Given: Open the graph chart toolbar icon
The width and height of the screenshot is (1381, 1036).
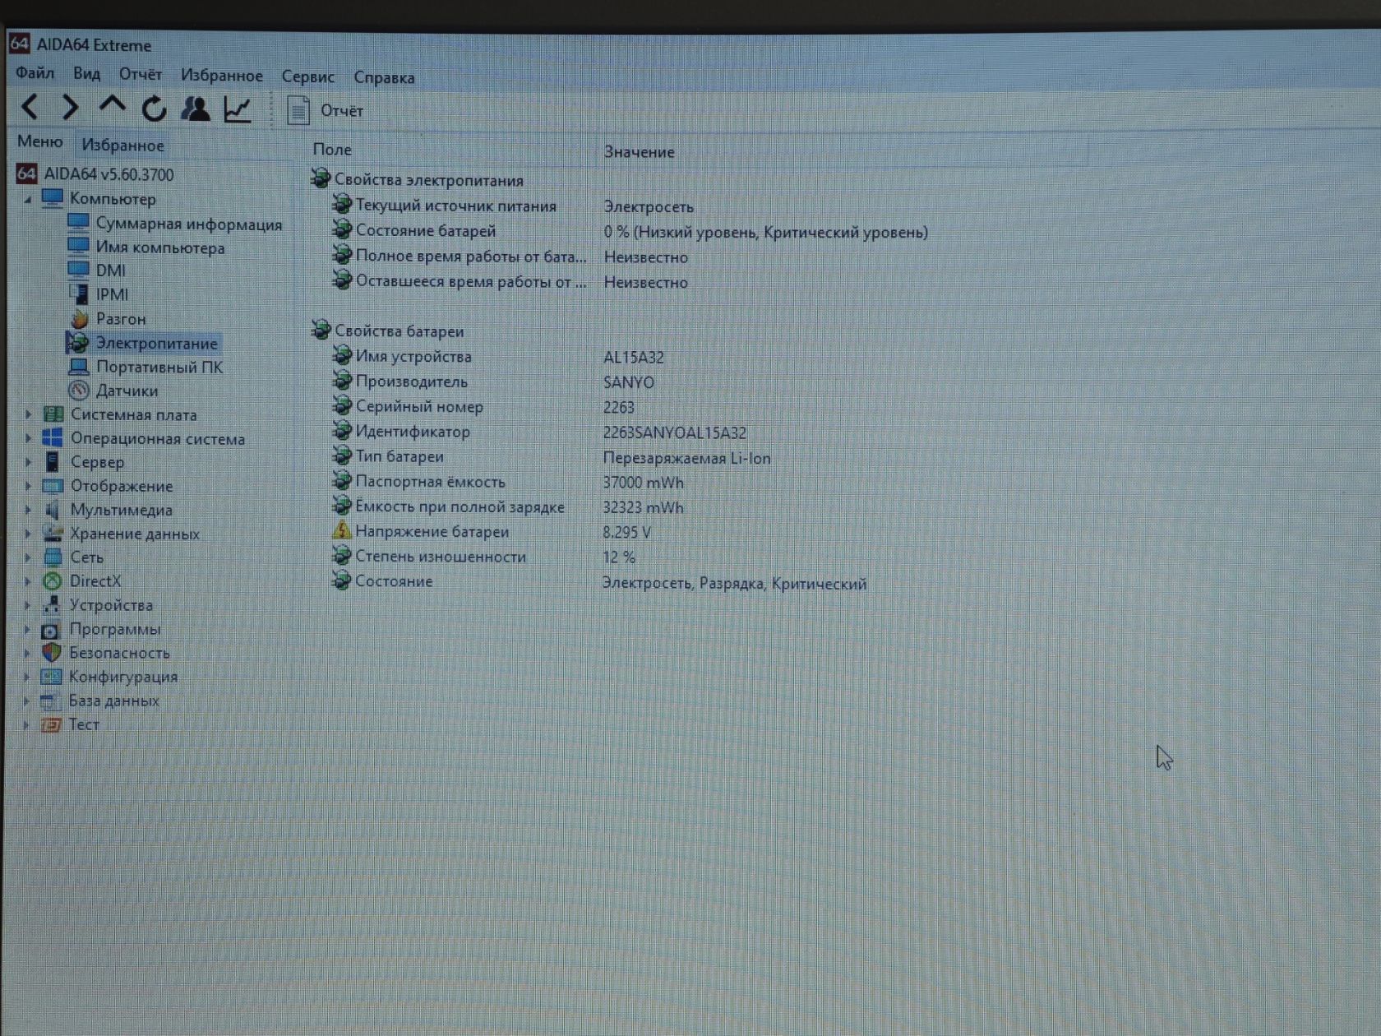Looking at the screenshot, I should tap(238, 109).
